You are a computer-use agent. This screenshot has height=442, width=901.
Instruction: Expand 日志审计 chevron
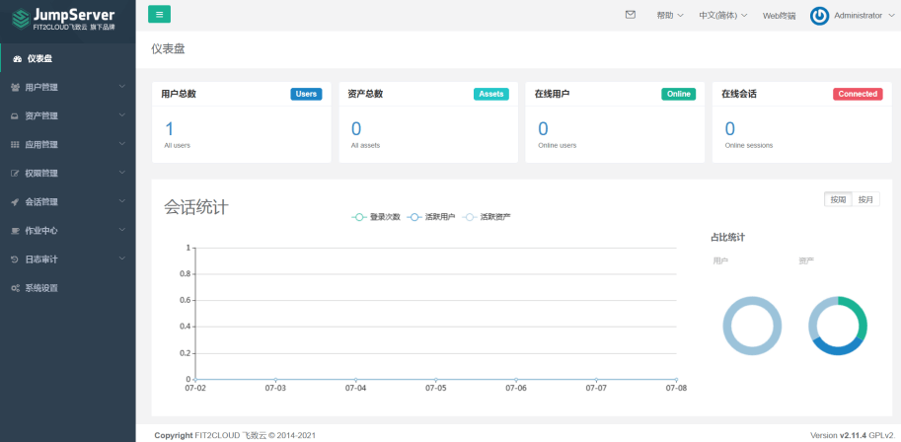click(x=121, y=258)
